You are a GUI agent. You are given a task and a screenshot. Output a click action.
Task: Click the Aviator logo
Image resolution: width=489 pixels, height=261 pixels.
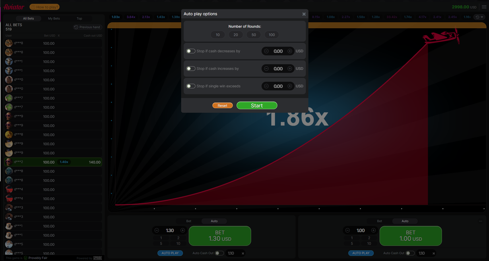click(13, 6)
